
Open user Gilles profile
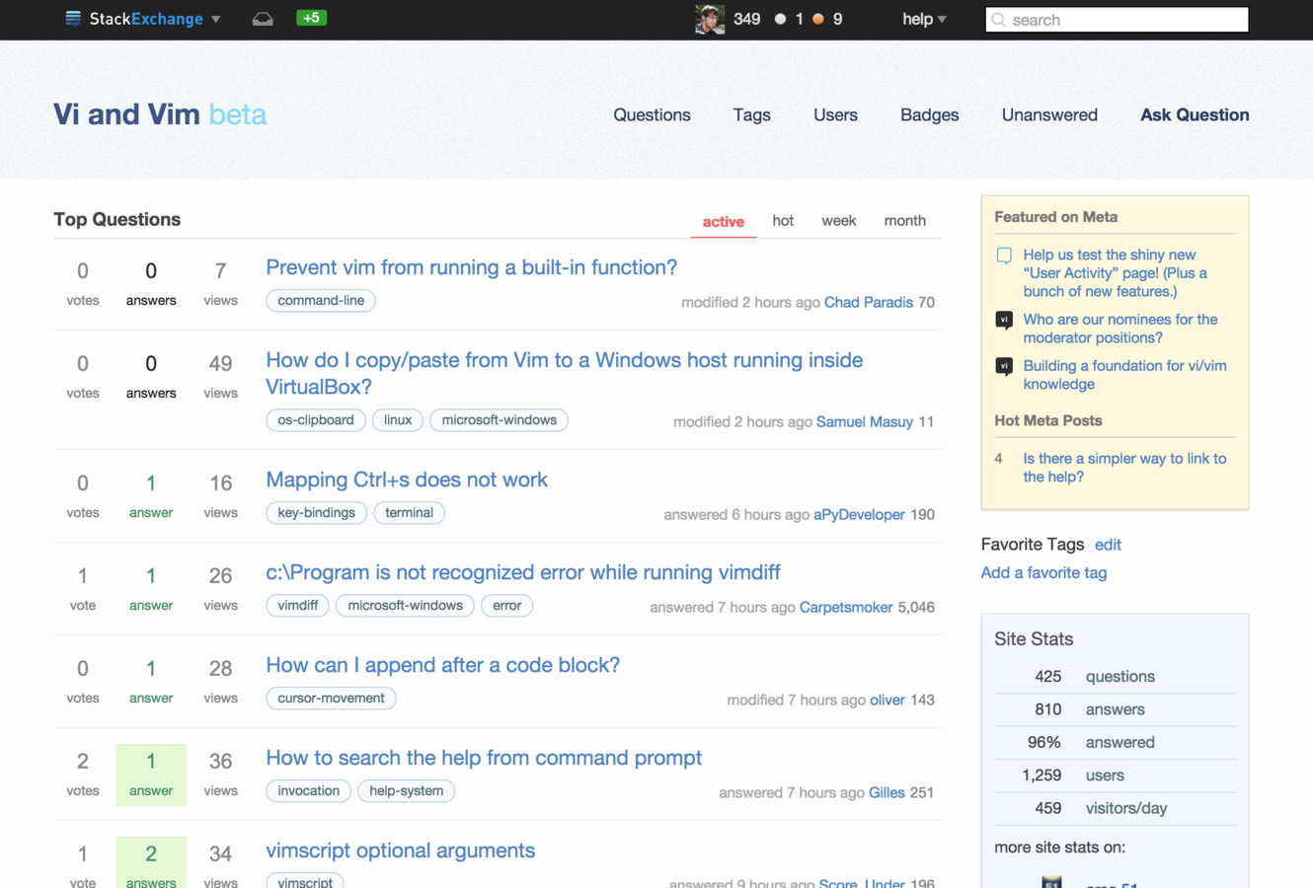pos(887,793)
